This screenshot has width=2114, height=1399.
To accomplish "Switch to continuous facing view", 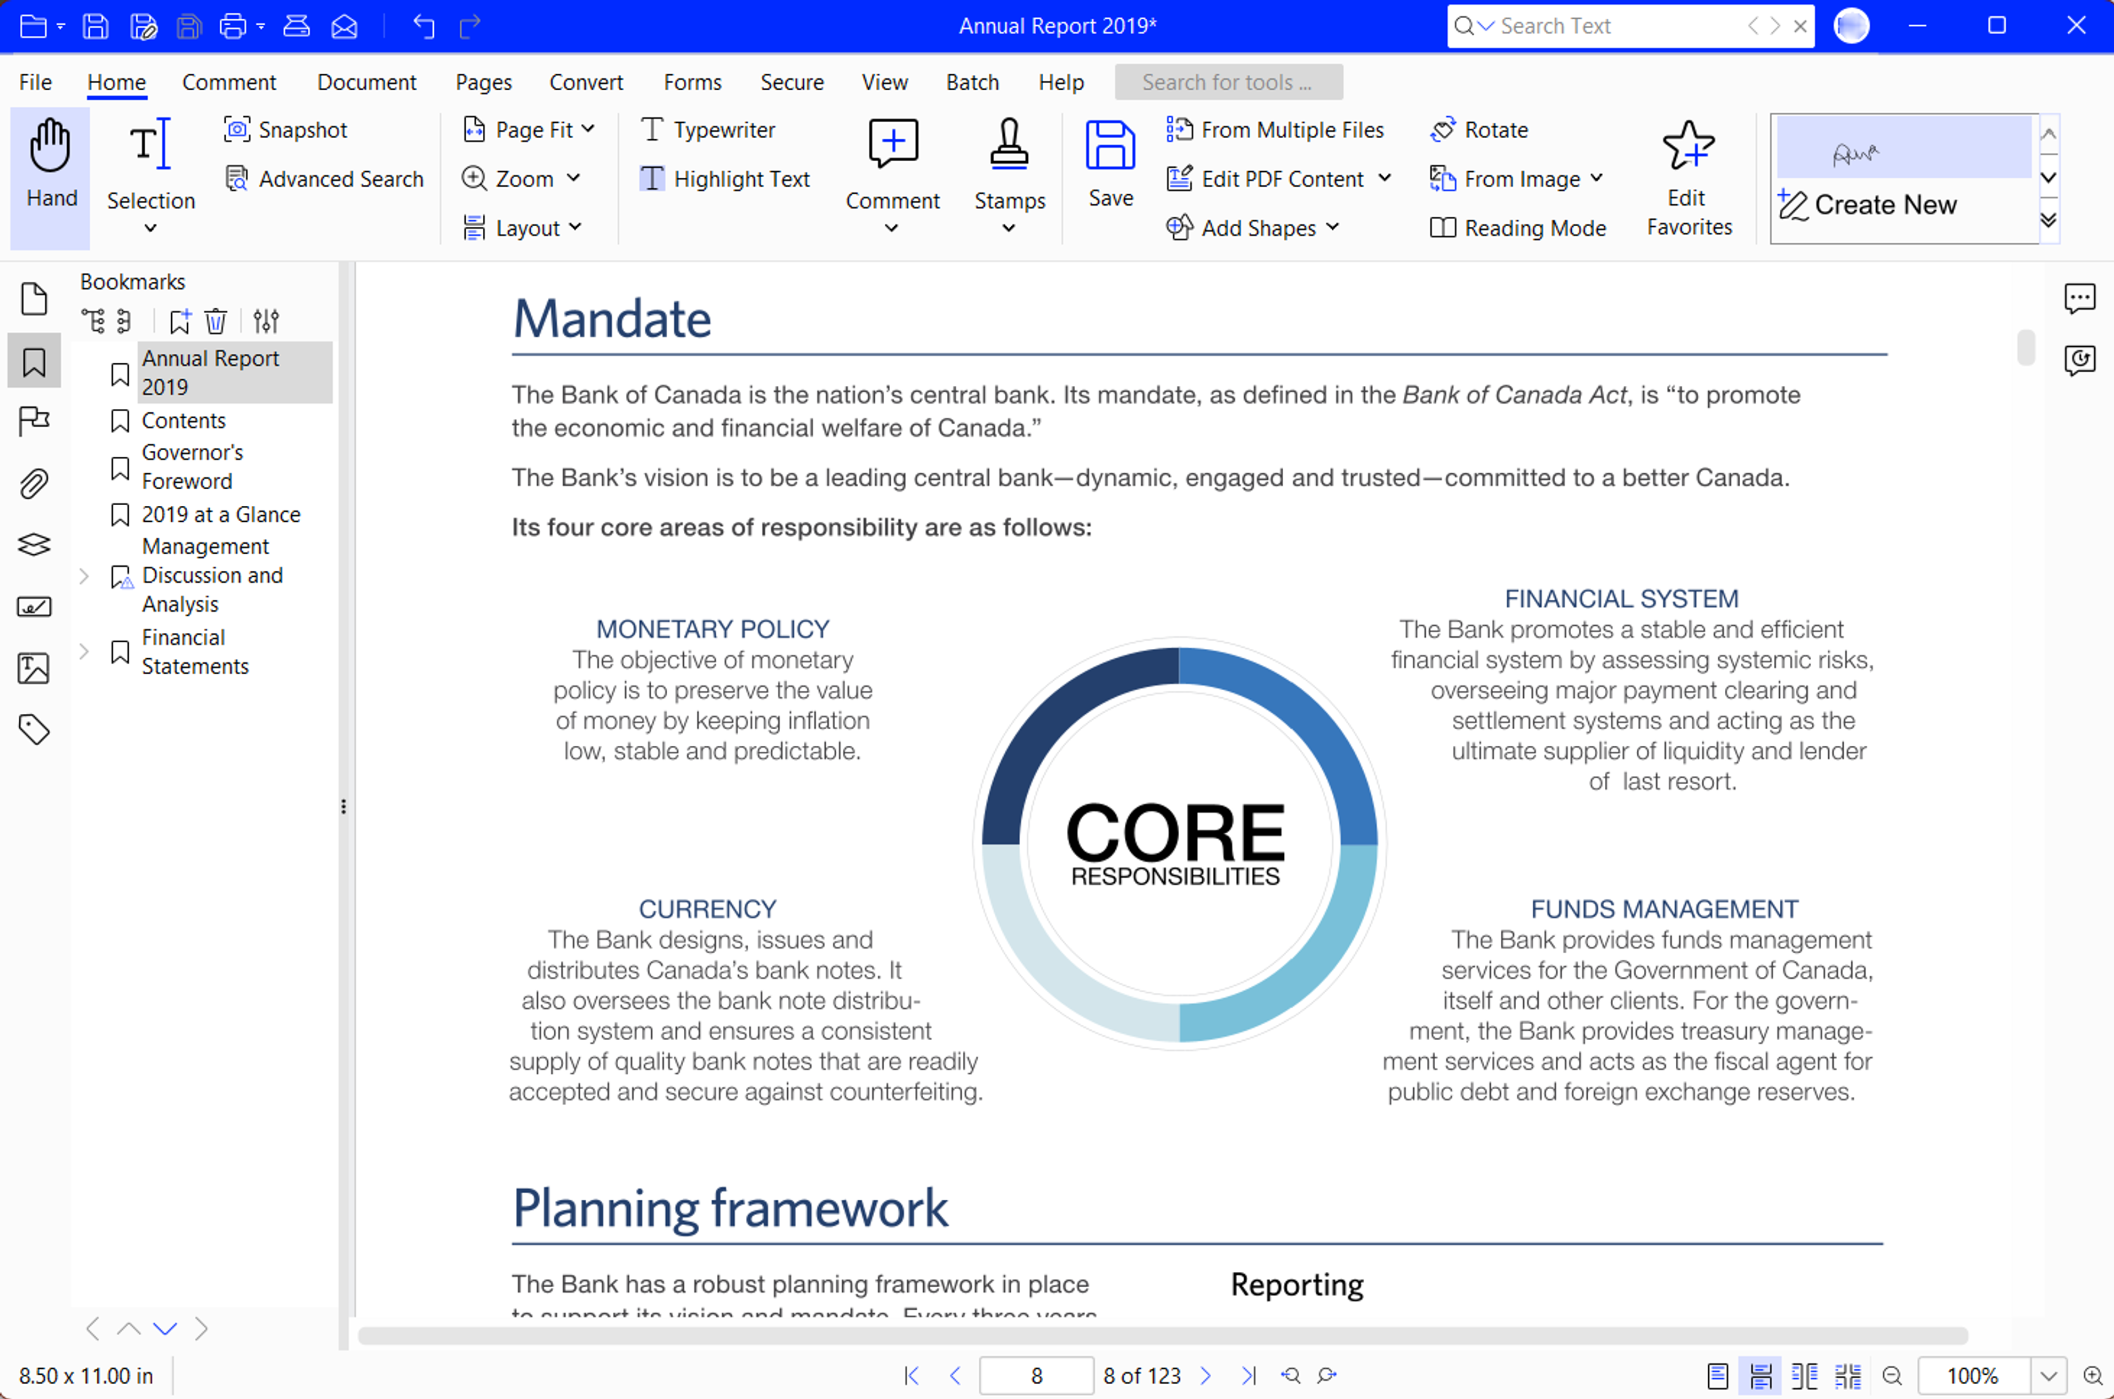I will [x=1847, y=1376].
